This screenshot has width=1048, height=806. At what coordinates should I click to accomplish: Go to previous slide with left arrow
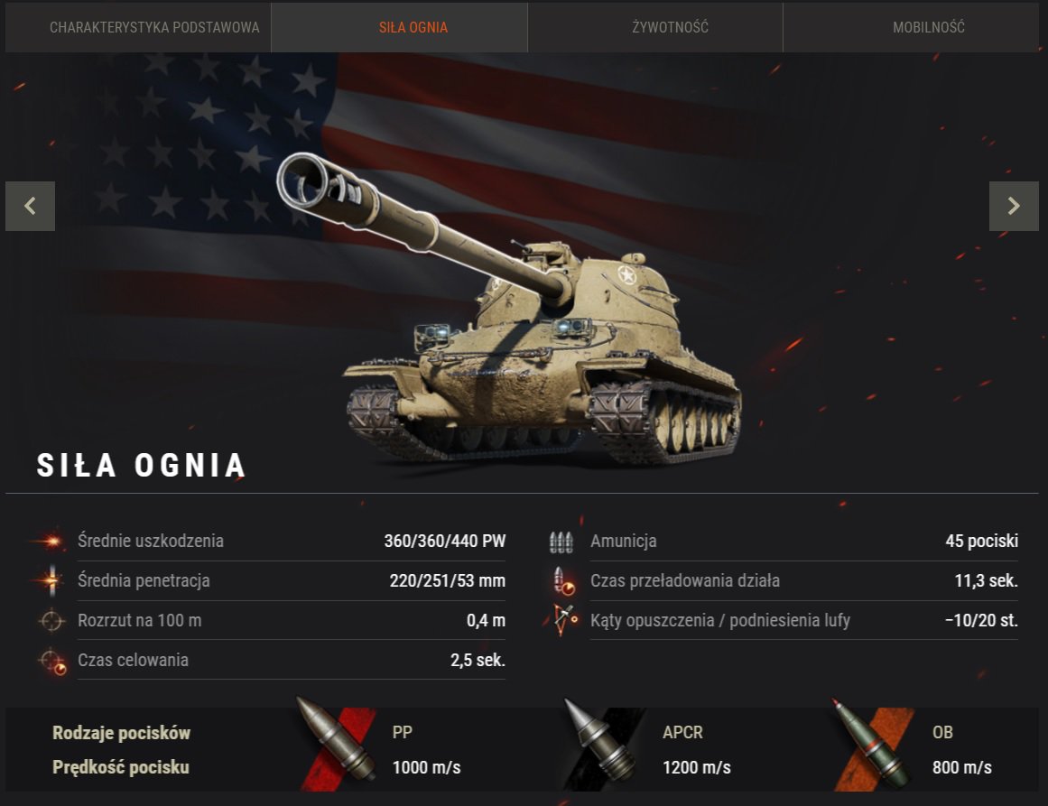pyautogui.click(x=30, y=206)
